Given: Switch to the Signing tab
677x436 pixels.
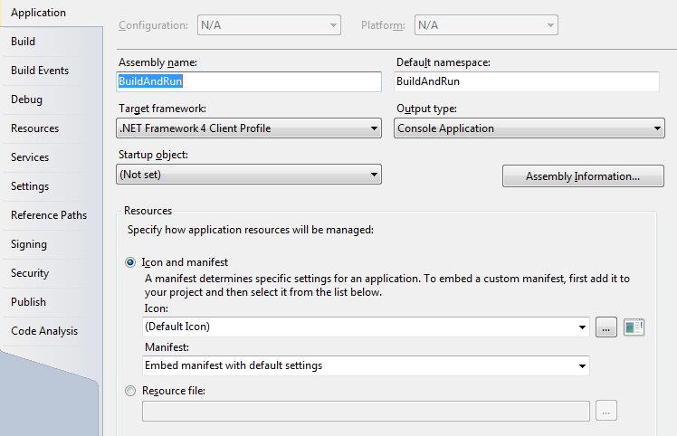Looking at the screenshot, I should [29, 244].
